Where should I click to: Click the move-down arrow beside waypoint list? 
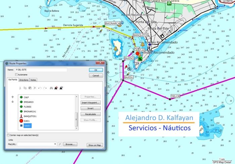click(x=13, y=102)
